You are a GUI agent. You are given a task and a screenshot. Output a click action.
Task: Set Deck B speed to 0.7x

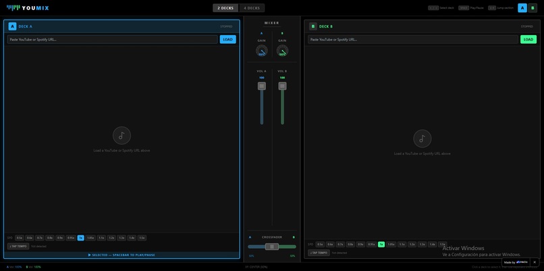point(340,244)
